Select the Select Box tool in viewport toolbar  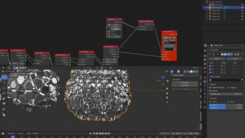coord(4,77)
